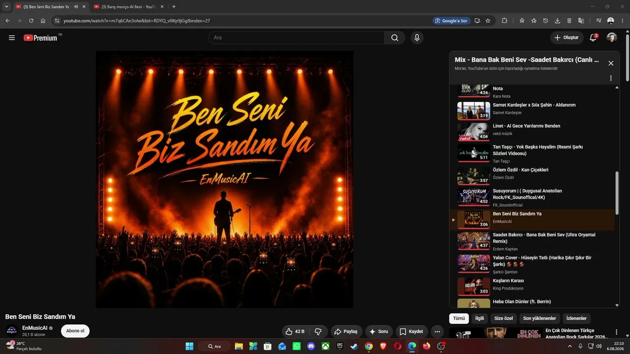
Task: Click the browser address bar URL
Action: coord(137,21)
